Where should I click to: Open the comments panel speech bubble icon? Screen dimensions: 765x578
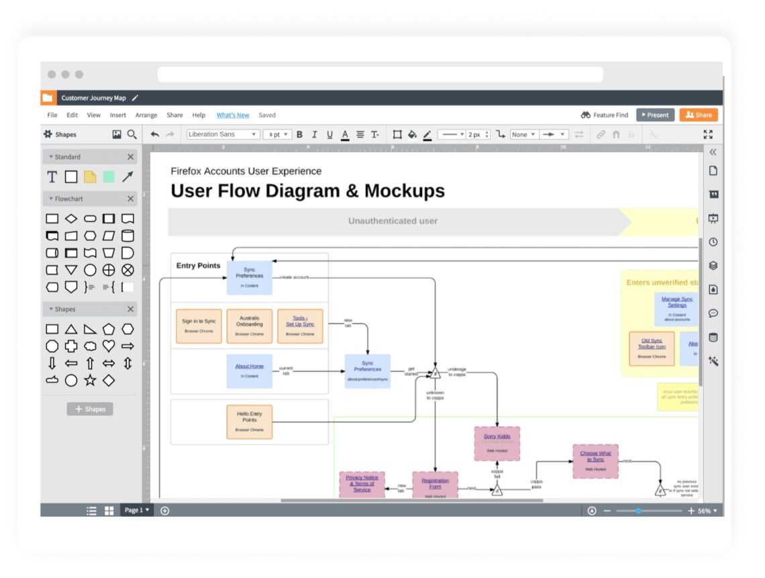tap(713, 313)
